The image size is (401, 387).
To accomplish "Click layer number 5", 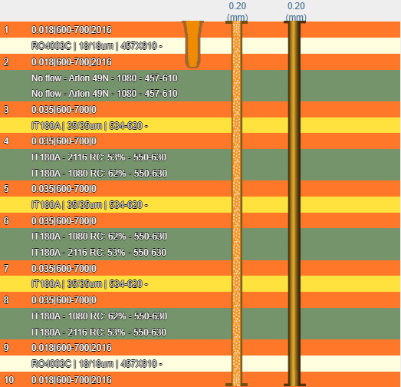I will [x=6, y=189].
